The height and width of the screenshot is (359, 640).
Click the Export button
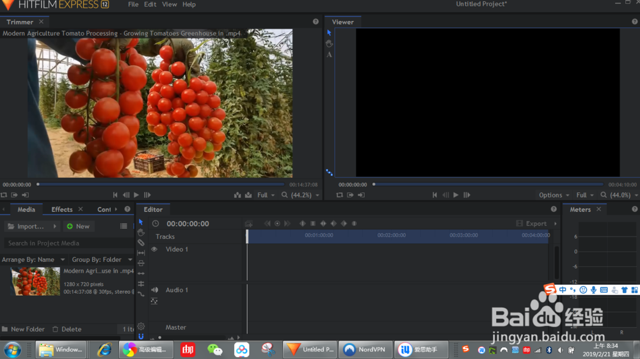point(531,224)
